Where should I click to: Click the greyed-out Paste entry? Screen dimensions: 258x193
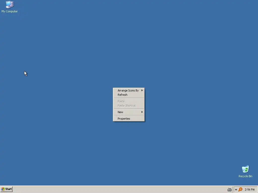tap(129, 101)
